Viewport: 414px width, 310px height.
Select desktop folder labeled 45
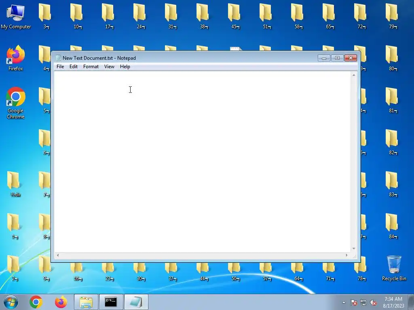point(234,16)
